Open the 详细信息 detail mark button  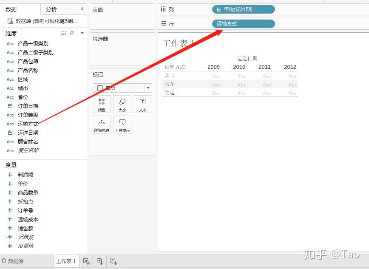(x=102, y=125)
